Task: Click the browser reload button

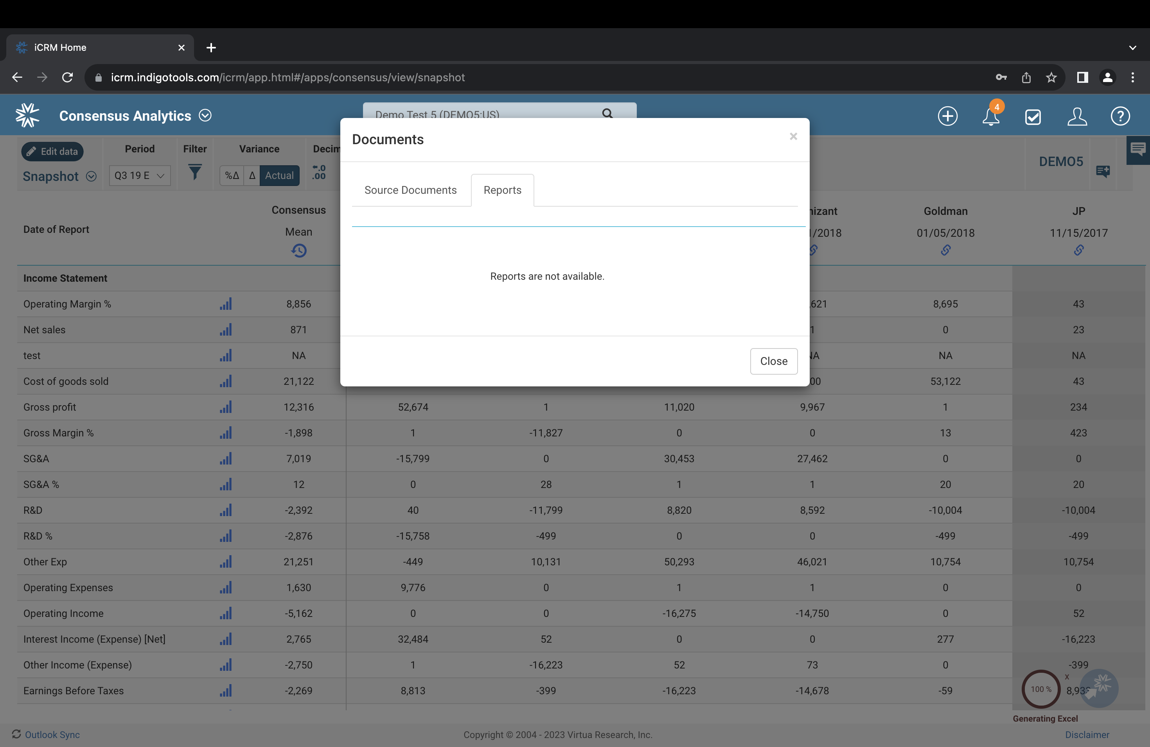Action: tap(67, 77)
